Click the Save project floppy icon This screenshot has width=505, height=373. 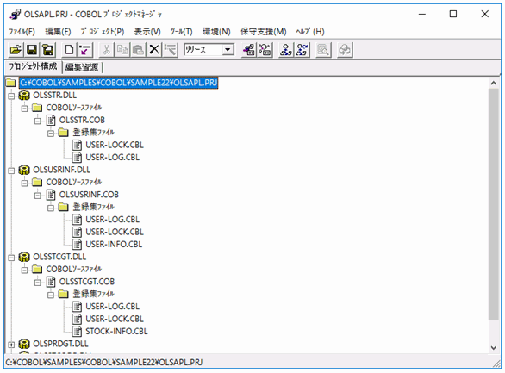tap(32, 50)
